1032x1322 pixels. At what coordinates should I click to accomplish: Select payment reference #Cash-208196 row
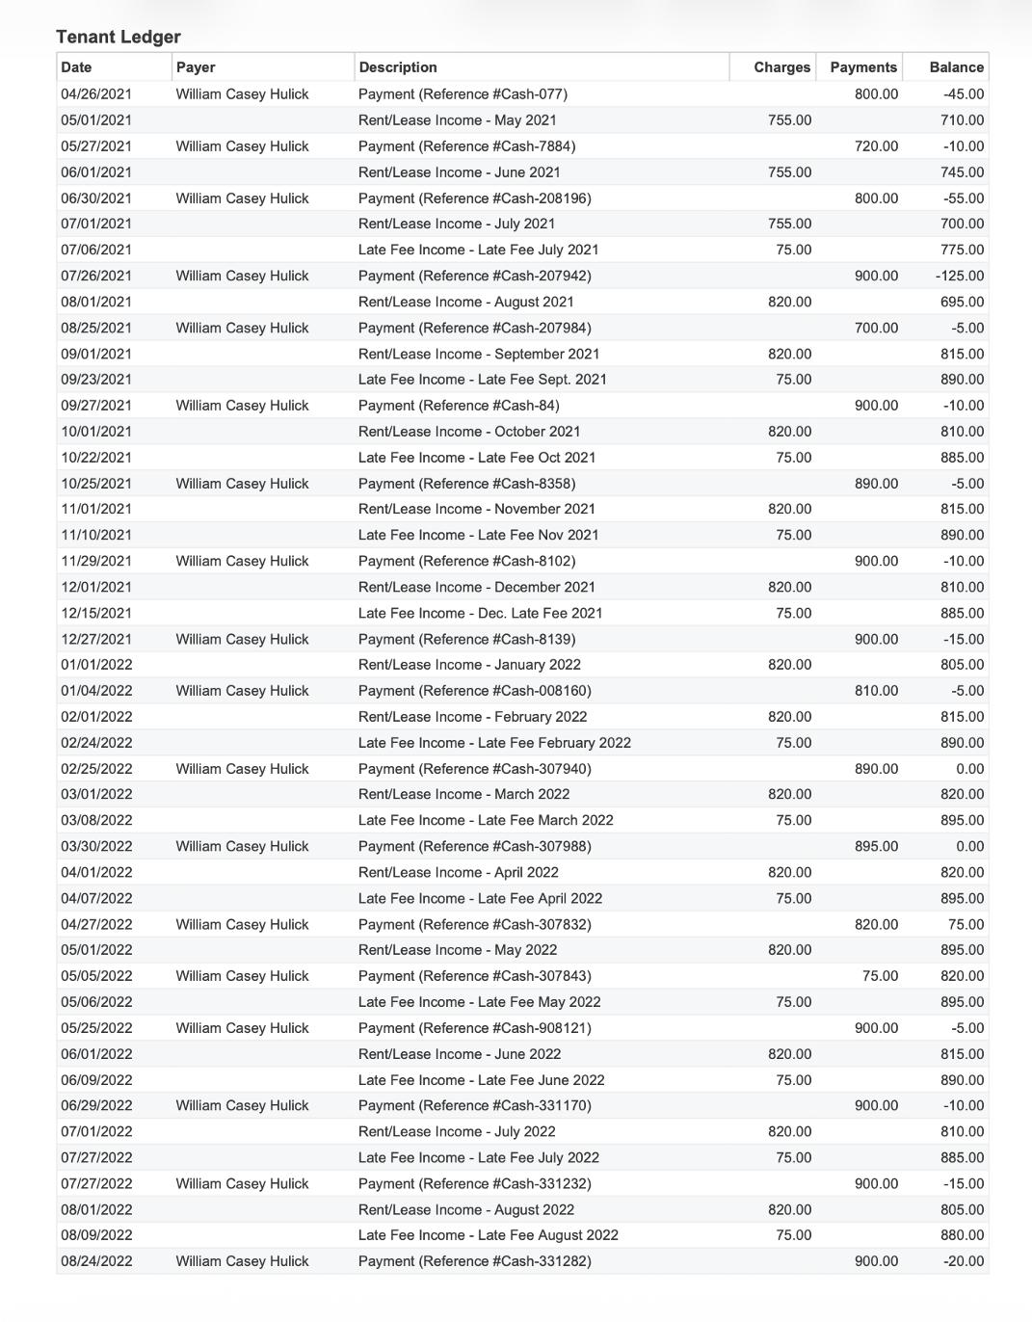click(x=474, y=198)
